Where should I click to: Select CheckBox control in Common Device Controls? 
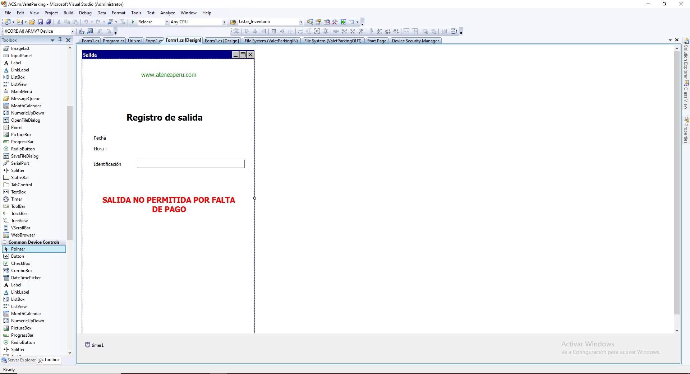coord(20,263)
